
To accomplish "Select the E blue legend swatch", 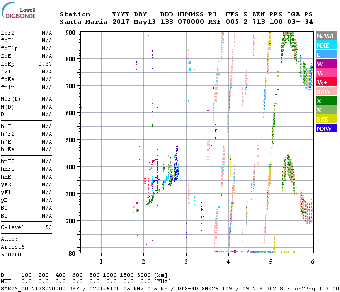I will pyautogui.click(x=326, y=54).
